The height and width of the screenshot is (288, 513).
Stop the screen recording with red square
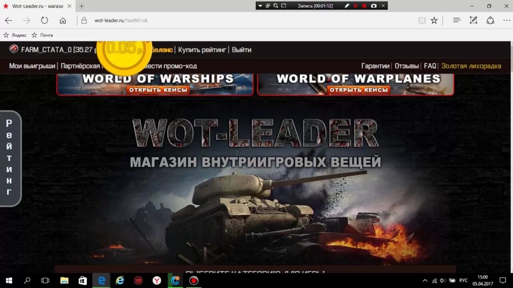[364, 6]
